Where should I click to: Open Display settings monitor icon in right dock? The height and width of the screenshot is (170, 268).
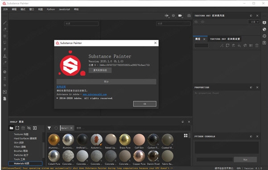tap(264, 23)
